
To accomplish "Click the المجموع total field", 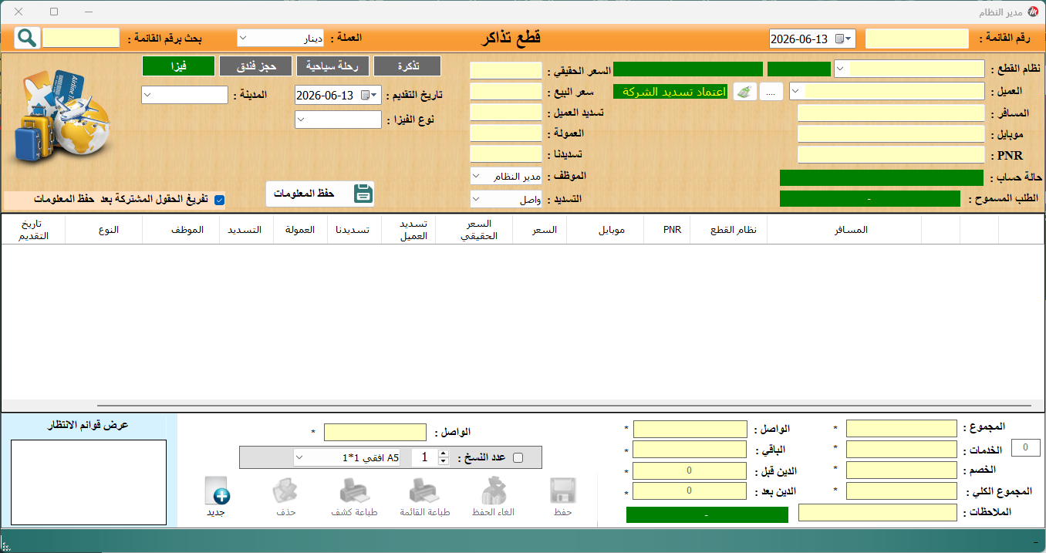I will 901,429.
